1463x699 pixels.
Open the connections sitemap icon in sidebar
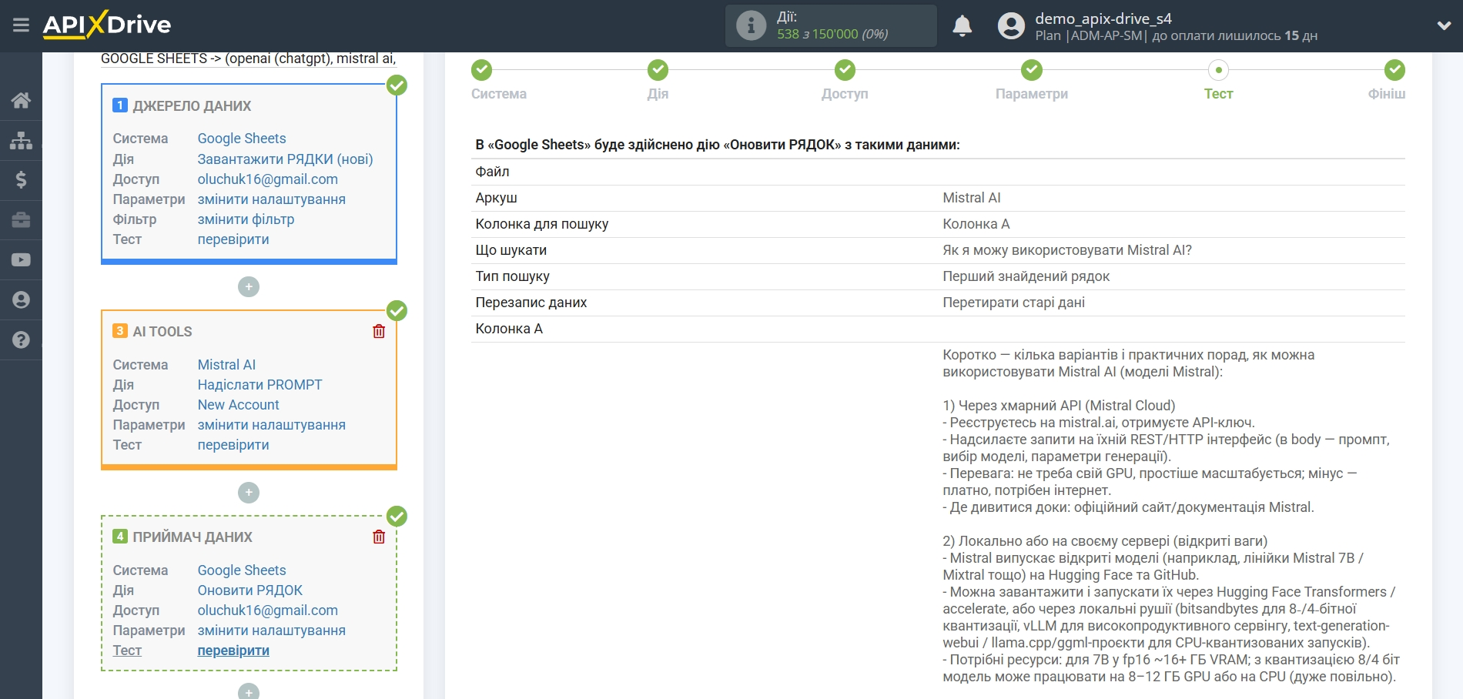[x=21, y=140]
